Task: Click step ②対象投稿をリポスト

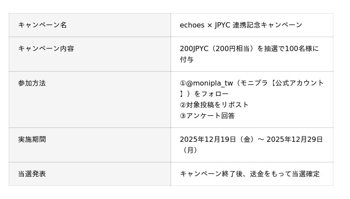Action: [x=214, y=105]
